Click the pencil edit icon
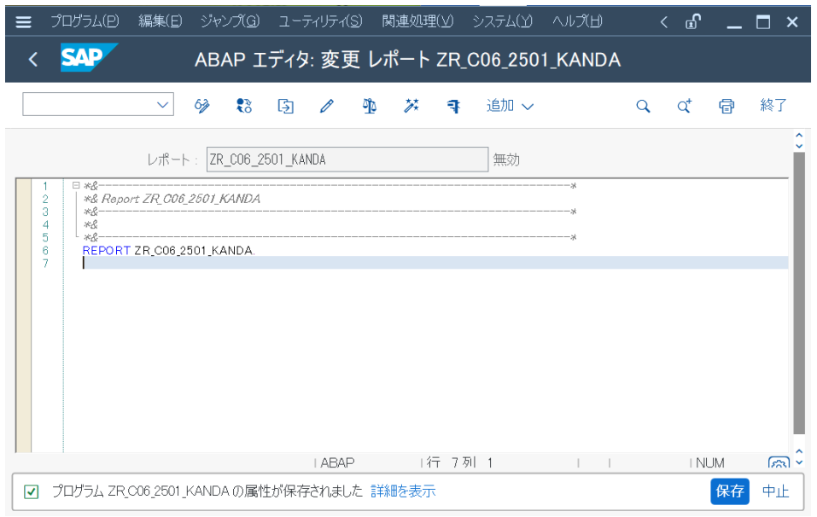 [327, 106]
